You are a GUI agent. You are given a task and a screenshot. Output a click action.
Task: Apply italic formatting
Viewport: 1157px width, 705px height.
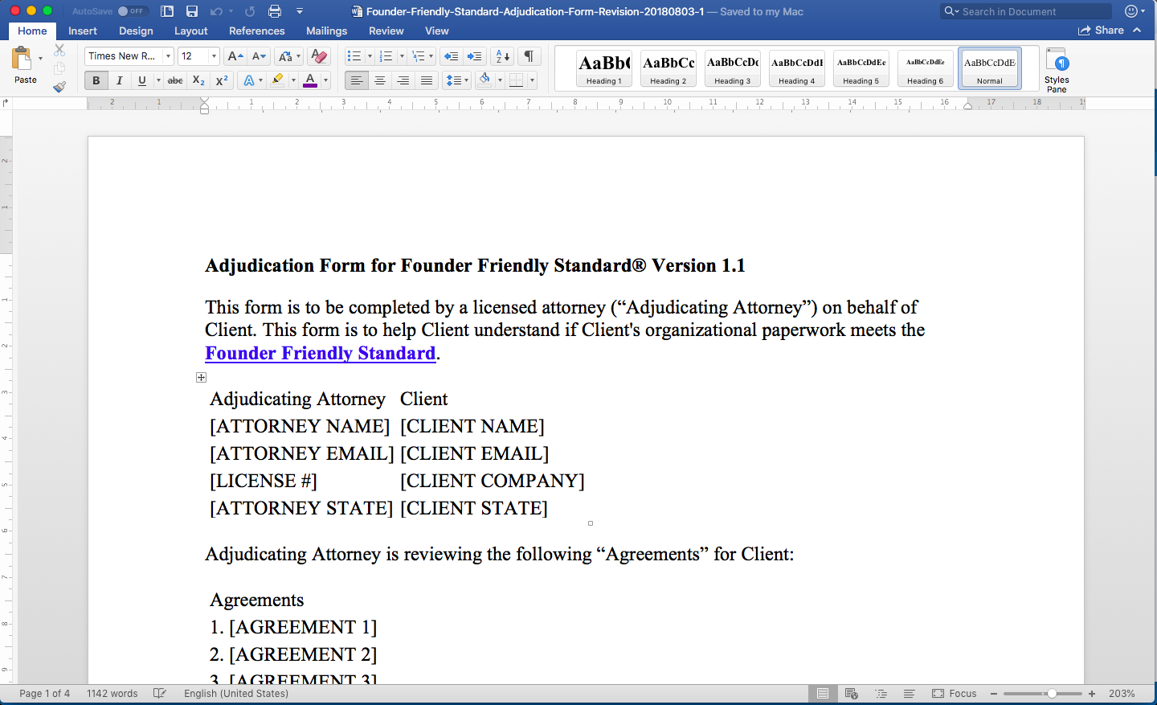118,80
